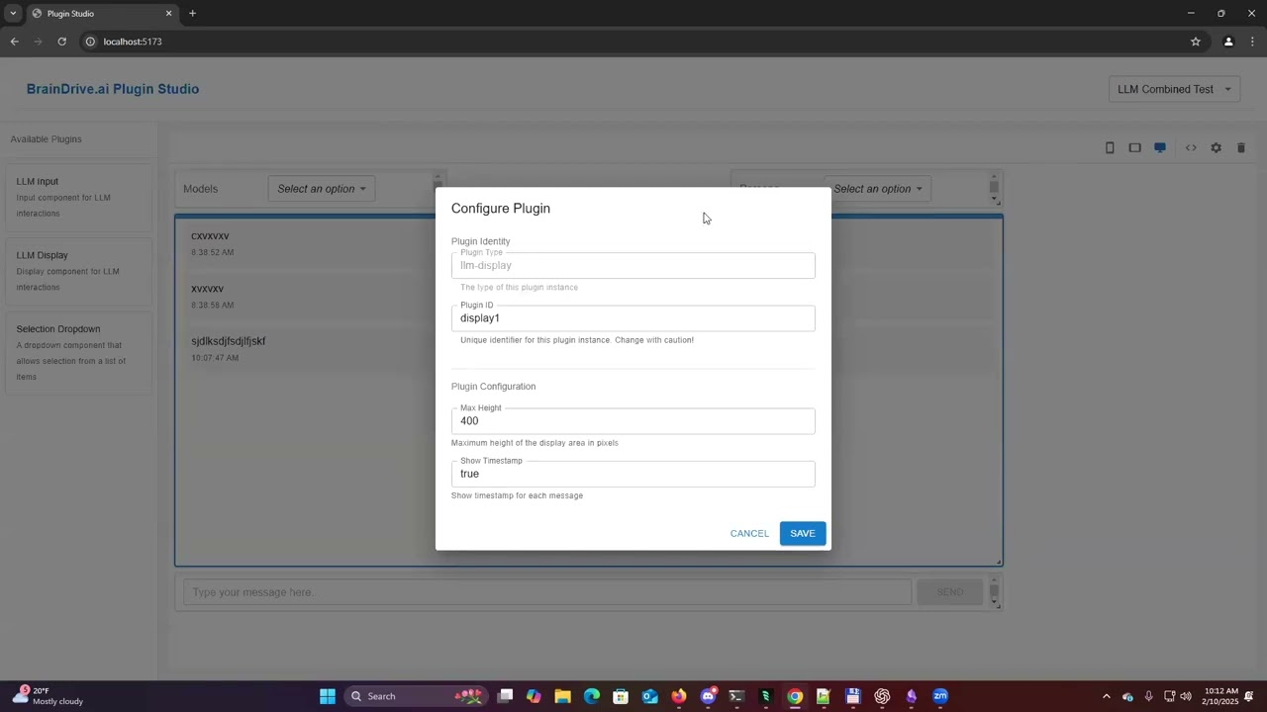Screen dimensions: 1267x712
Task: Focus the Max Height input
Action: pos(633,421)
